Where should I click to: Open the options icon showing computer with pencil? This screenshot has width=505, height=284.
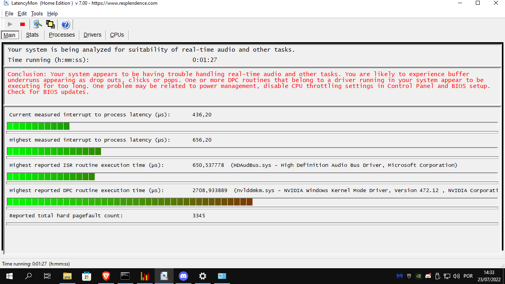click(x=37, y=24)
